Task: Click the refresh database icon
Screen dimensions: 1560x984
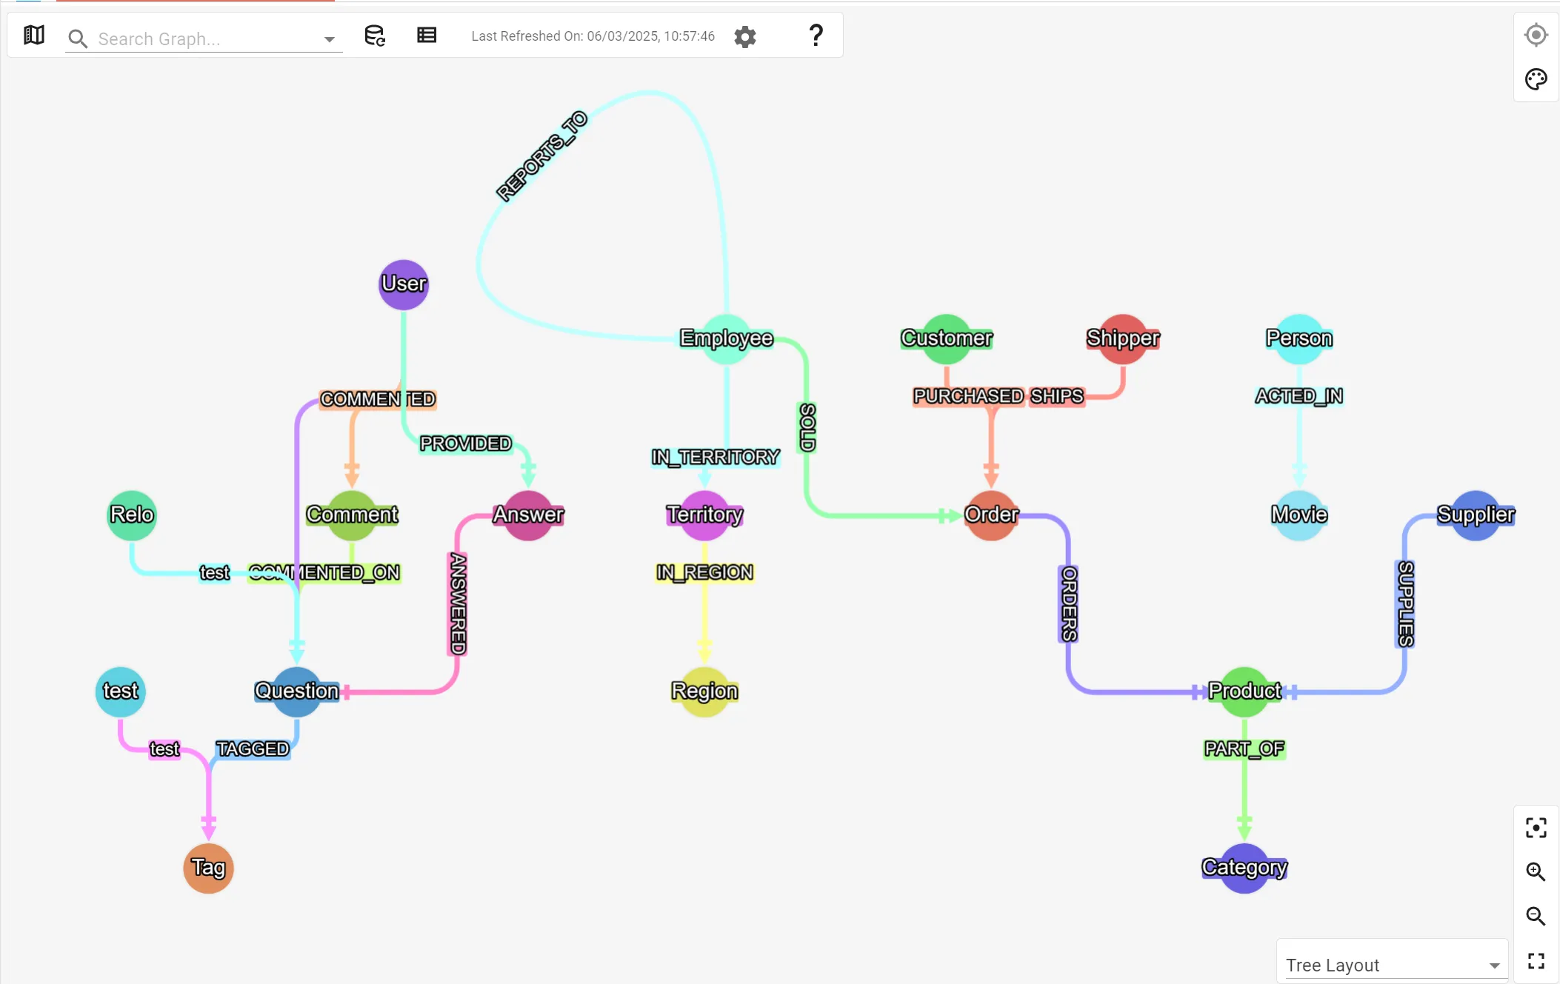Action: 375,36
